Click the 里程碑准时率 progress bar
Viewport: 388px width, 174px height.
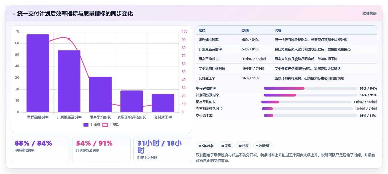[x=310, y=88]
